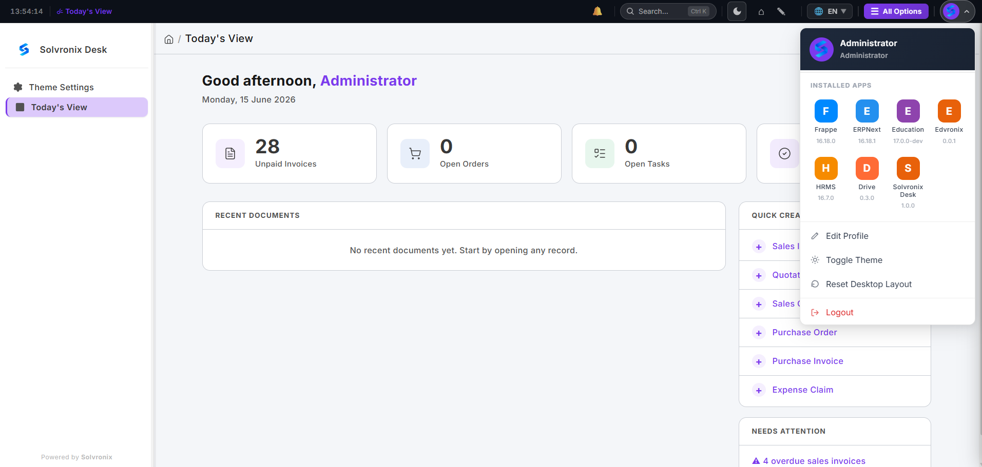Click the Administrator avatar in profile panel
The width and height of the screenshot is (982, 467).
821,49
